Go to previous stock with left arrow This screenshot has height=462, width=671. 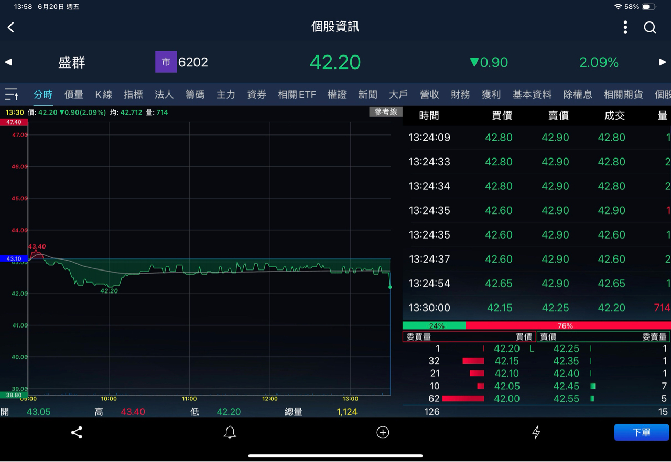tap(8, 62)
